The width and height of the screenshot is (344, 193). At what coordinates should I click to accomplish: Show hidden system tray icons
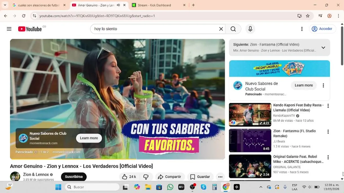pos(261,187)
